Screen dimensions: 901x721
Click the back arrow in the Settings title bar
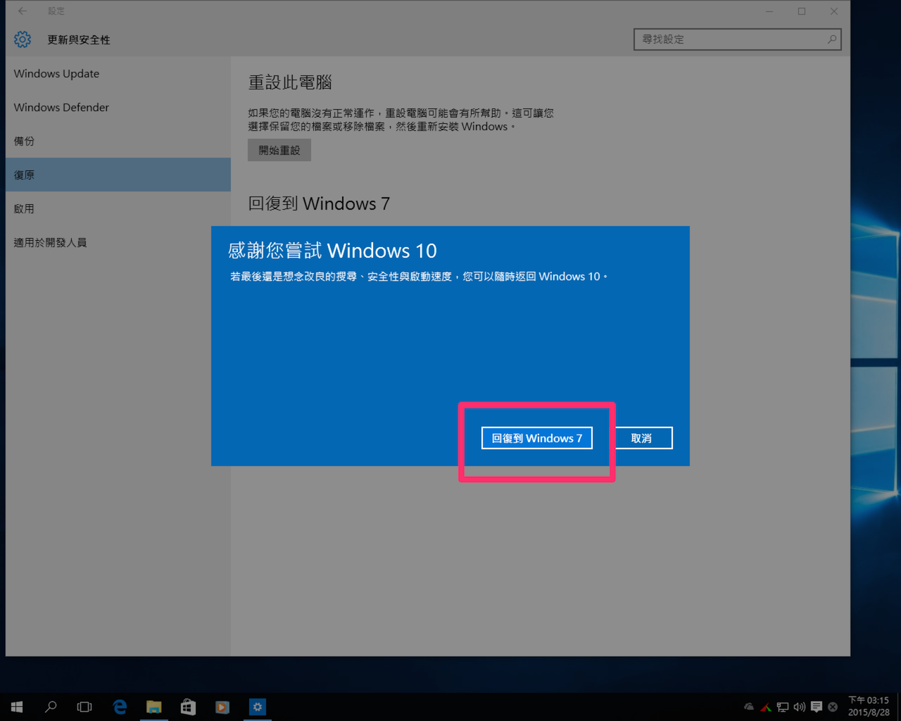(x=23, y=11)
